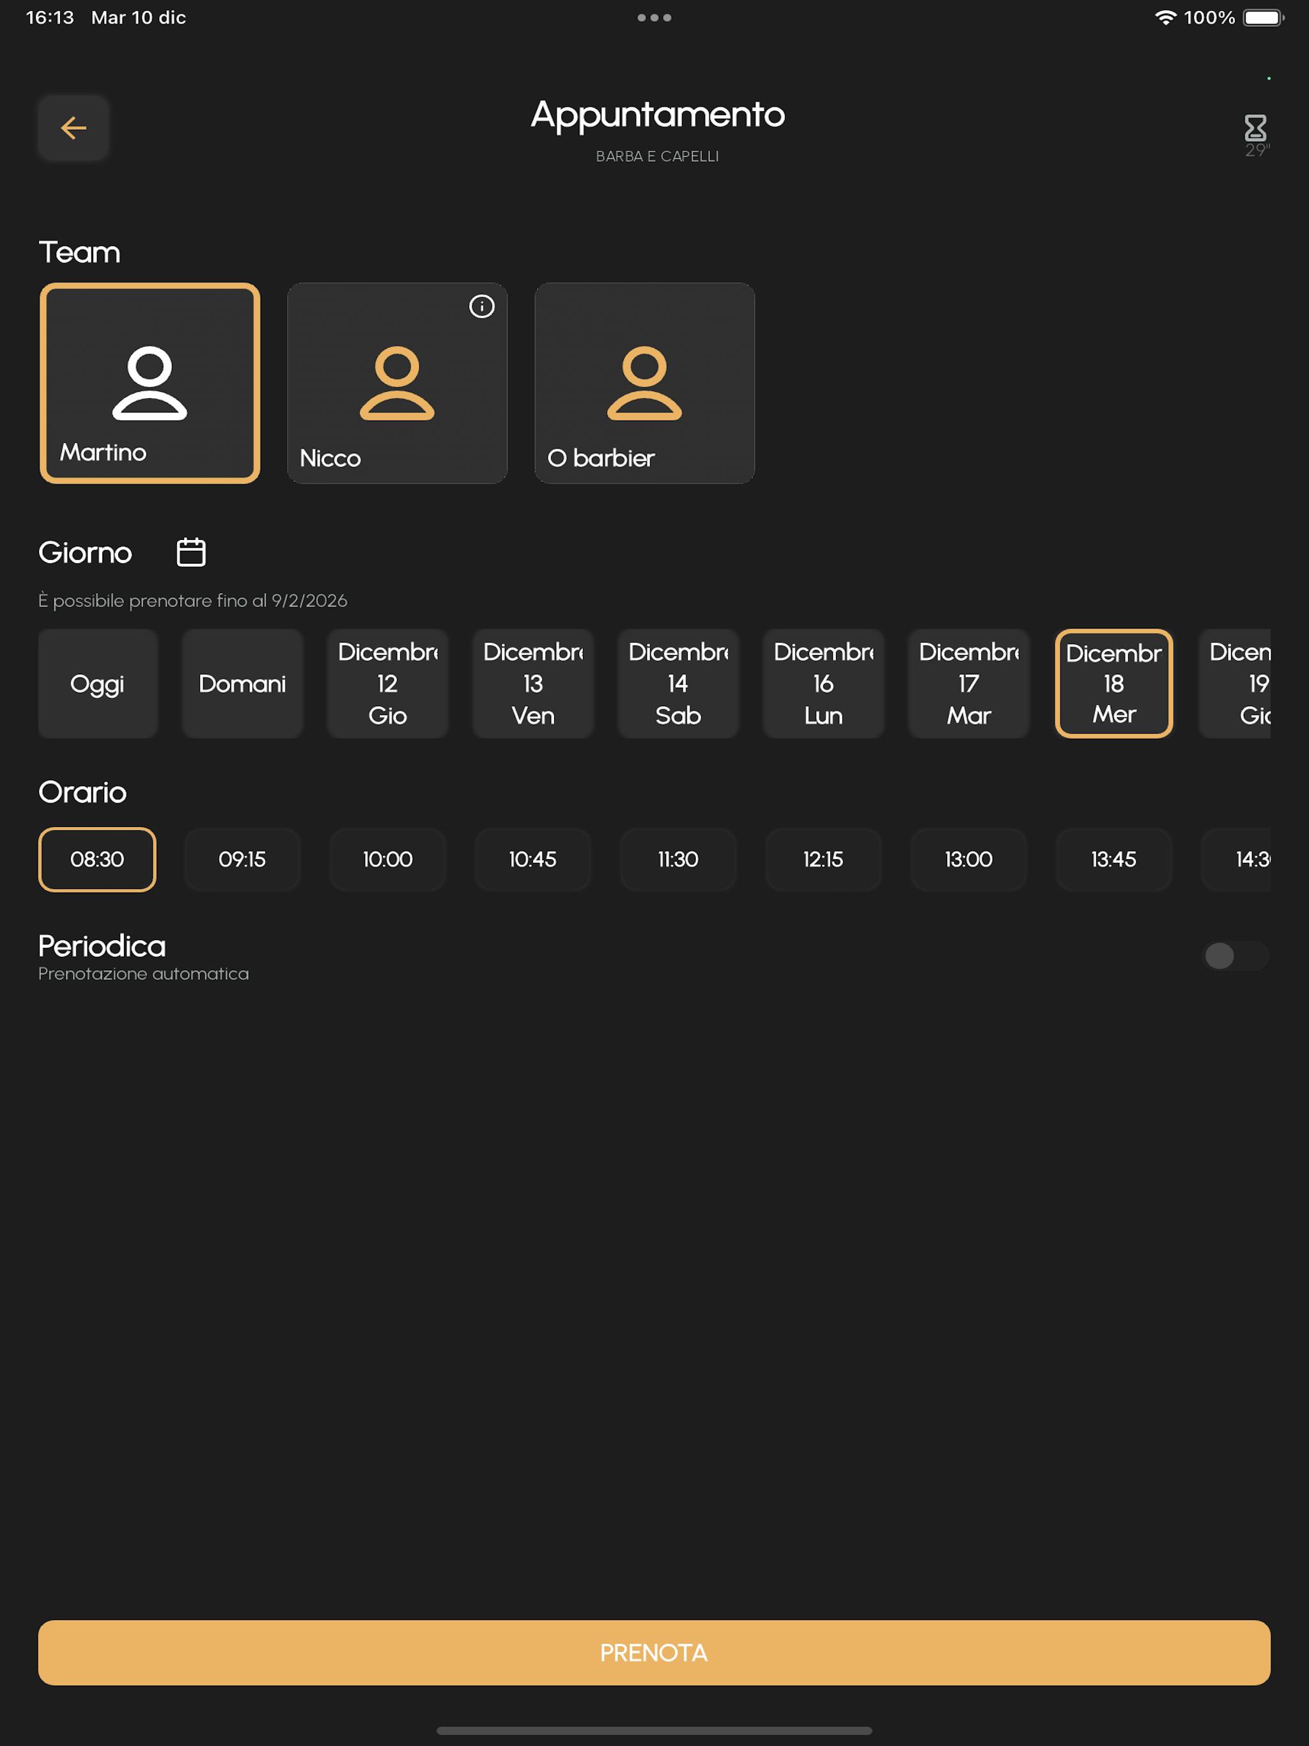1309x1746 pixels.
Task: Tap the three-dot multitasking indicator
Action: pos(654,17)
